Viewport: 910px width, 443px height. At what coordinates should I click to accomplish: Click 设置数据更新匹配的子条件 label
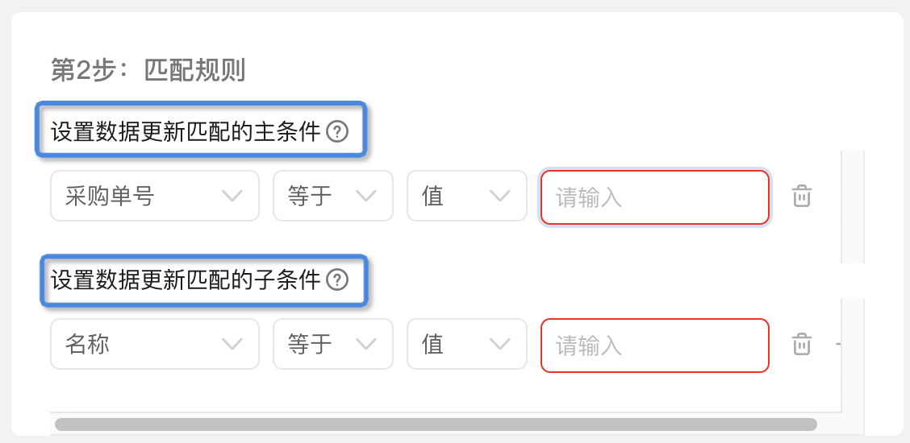point(186,280)
